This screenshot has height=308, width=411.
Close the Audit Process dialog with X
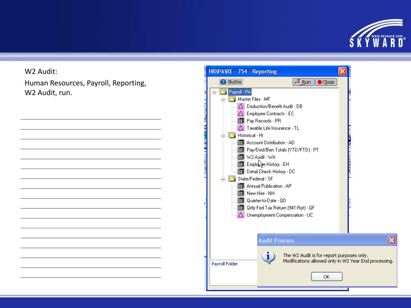point(391,240)
